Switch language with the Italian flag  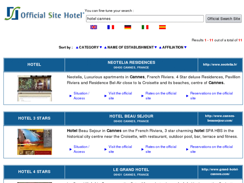click(145, 27)
